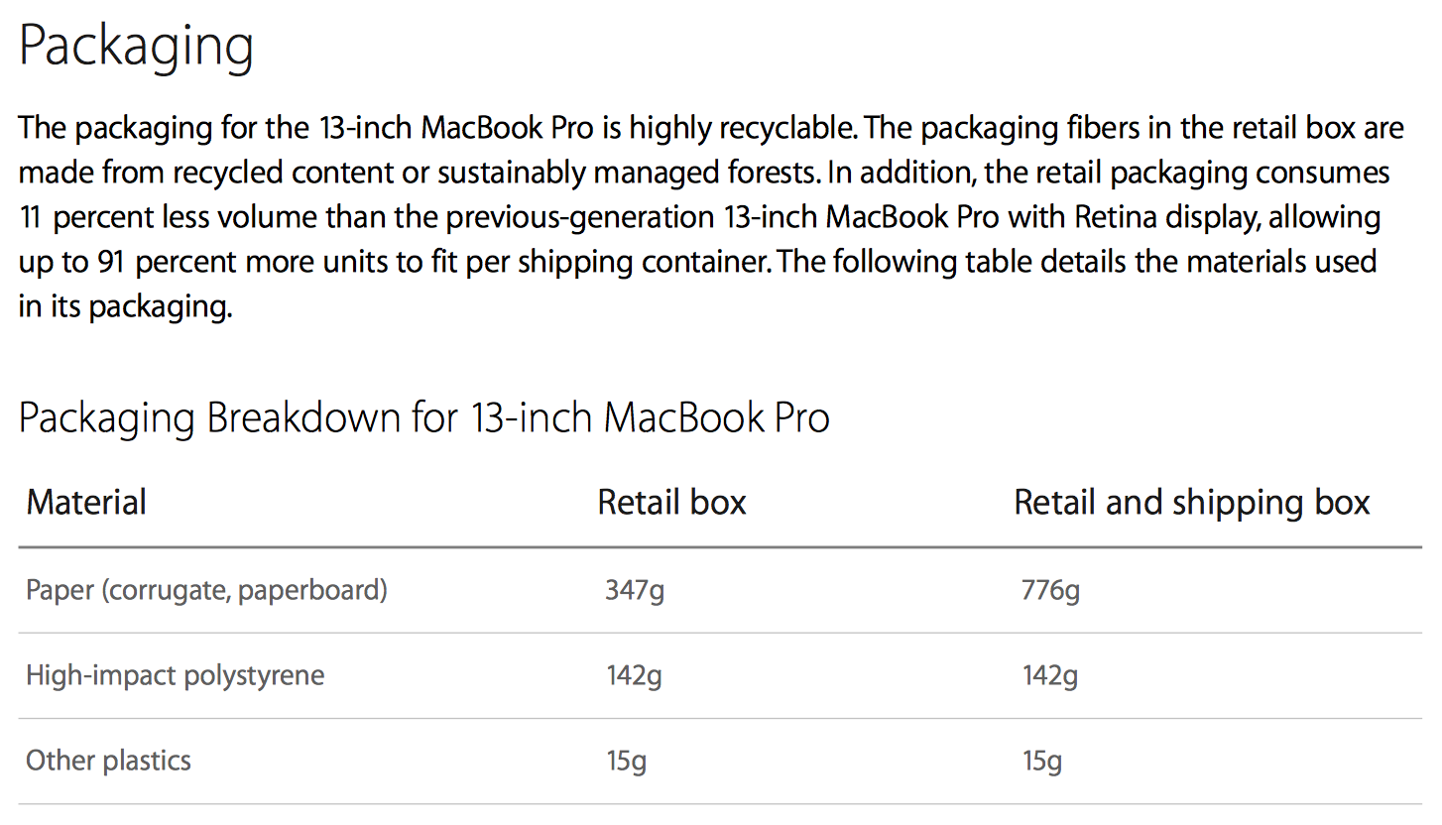Click 142g under Retail and shipping box
This screenshot has height=825, width=1442.
(1050, 677)
